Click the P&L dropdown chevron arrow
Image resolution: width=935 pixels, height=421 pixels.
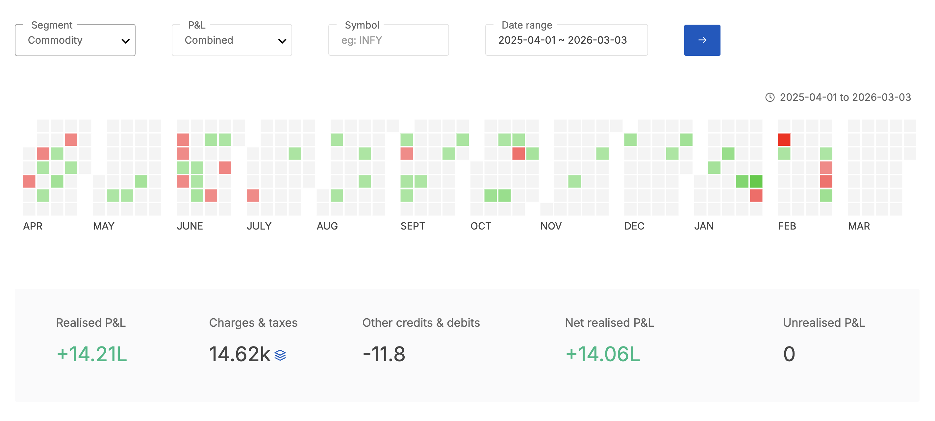tap(282, 41)
